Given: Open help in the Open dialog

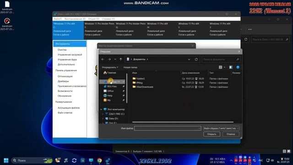Looking at the screenshot, I should click(238, 67).
